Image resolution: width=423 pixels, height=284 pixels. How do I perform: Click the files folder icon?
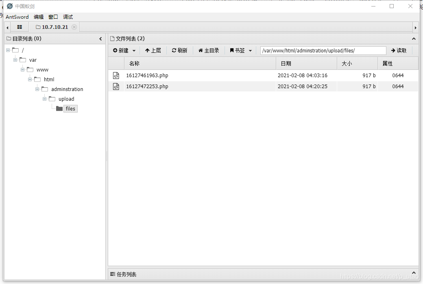coord(59,108)
